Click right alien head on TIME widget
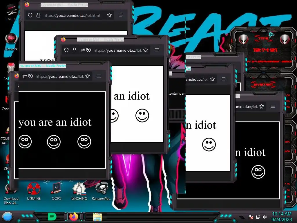Image resolution: width=297 pixels, height=223 pixels. 285,39
